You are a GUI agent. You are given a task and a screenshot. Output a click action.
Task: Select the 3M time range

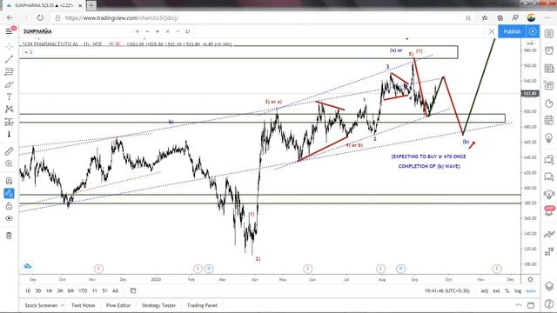pos(60,290)
